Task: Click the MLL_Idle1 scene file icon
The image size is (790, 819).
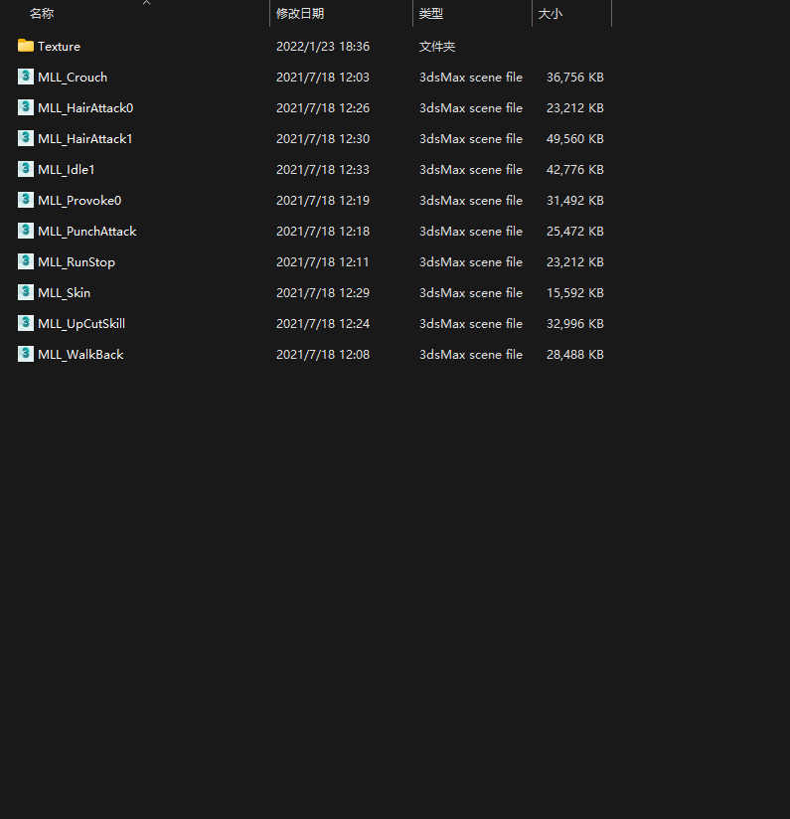Action: [26, 169]
